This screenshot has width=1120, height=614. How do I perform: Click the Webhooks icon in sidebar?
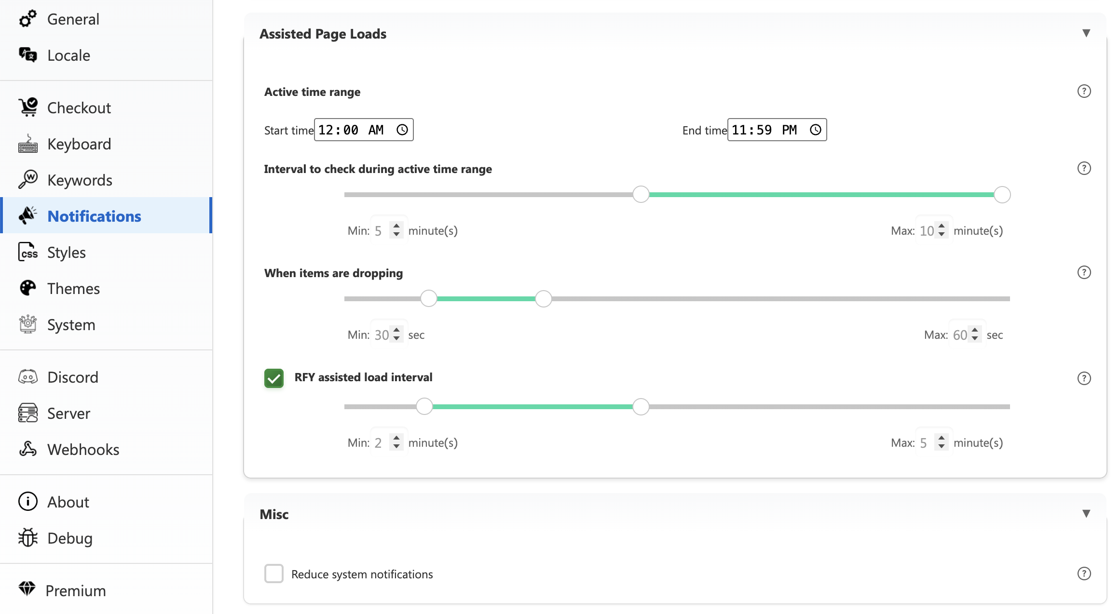(x=27, y=449)
